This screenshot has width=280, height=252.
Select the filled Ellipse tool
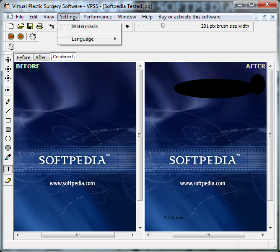pos(8,148)
